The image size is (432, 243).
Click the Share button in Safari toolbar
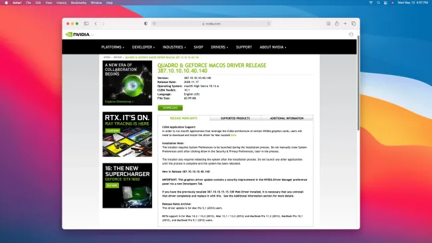(337, 23)
